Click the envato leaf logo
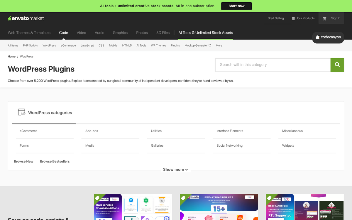This screenshot has height=220, width=352. pyautogui.click(x=10, y=18)
